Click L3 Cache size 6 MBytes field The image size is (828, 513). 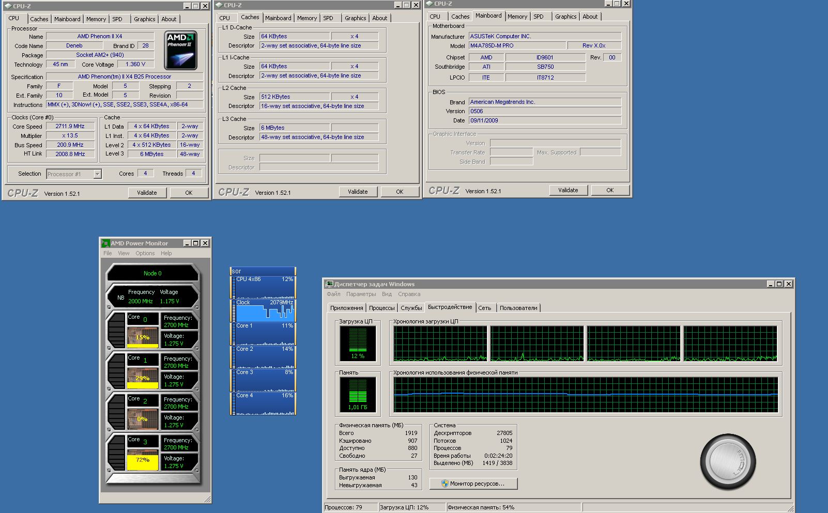click(295, 128)
